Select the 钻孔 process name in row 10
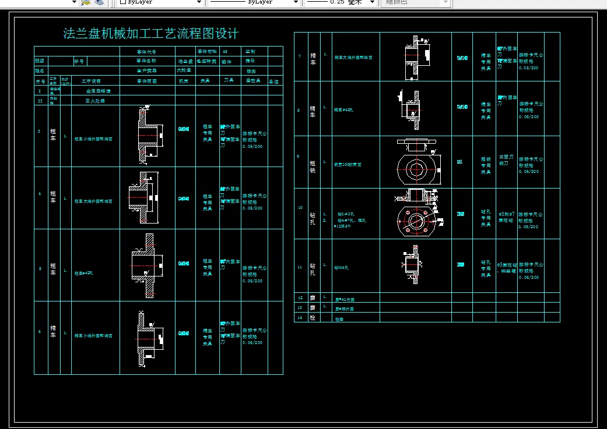Viewport: 607px width, 429px height. coord(313,218)
